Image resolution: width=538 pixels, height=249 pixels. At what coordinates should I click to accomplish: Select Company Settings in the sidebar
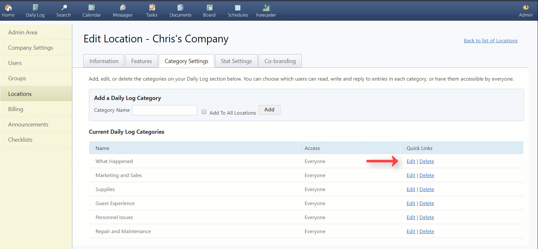coord(31,48)
